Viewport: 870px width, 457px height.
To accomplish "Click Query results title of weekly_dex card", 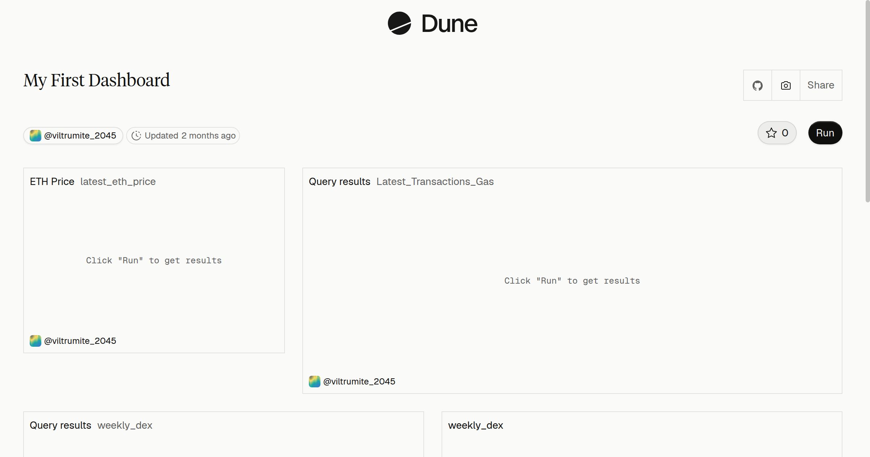I will (61, 425).
